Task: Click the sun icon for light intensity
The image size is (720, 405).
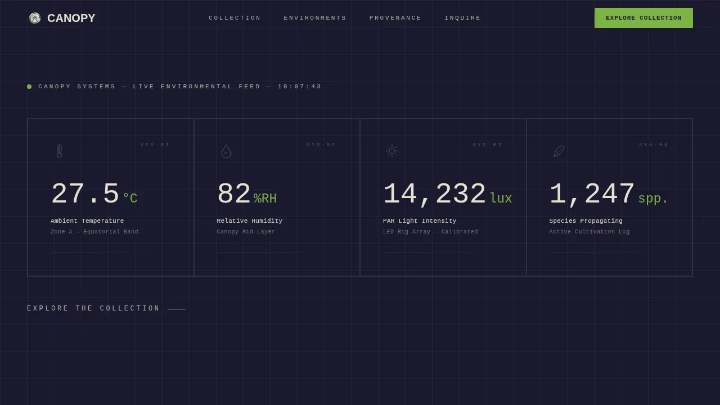Action: click(x=392, y=151)
